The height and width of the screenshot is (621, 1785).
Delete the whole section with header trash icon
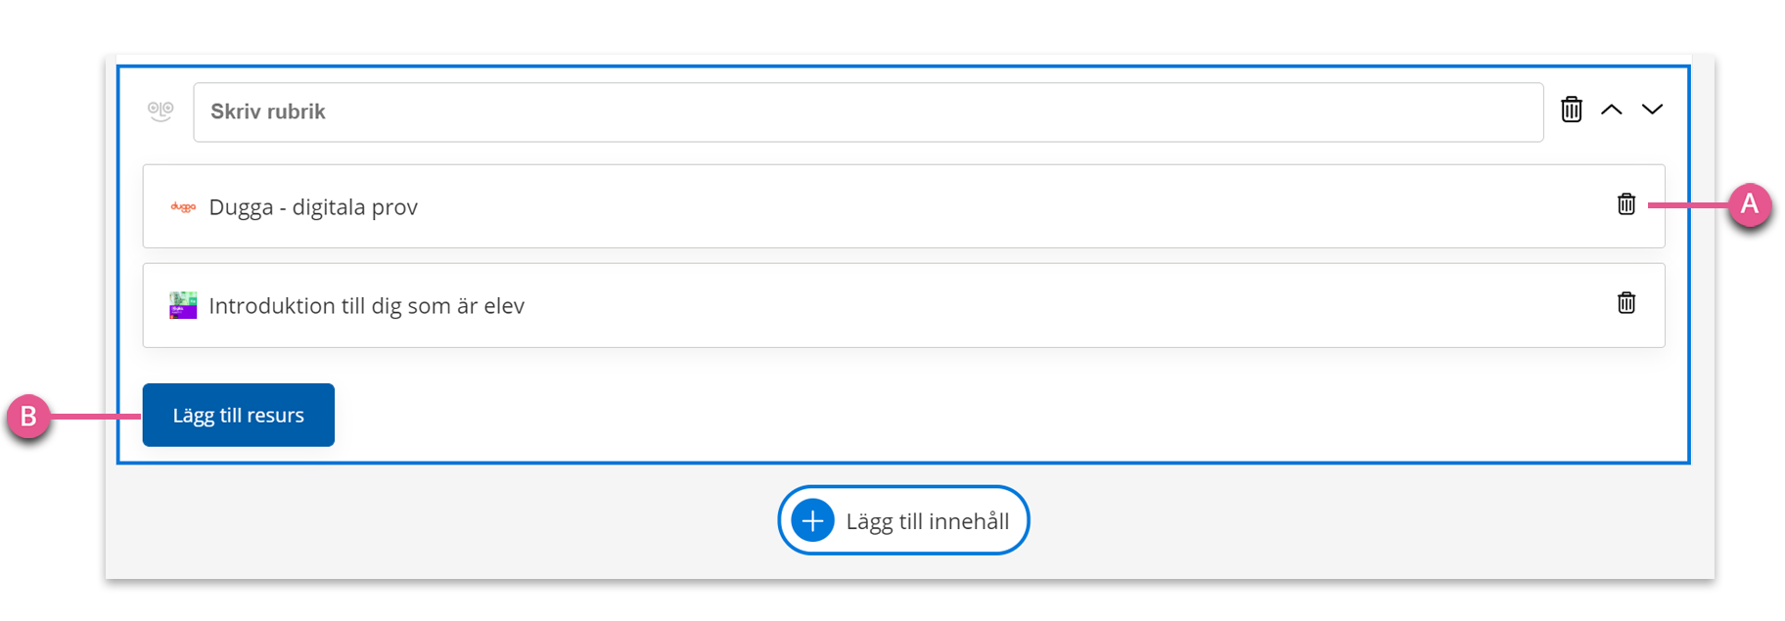(1572, 110)
